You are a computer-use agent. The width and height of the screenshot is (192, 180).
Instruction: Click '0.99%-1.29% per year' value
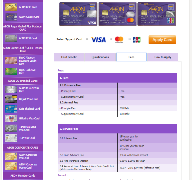pos(132,161)
